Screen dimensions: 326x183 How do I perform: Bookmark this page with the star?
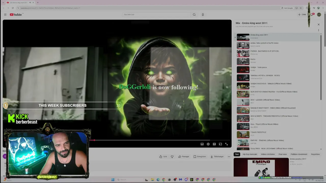(x=301, y=8)
